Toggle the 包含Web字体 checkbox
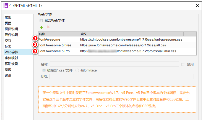 41,20
